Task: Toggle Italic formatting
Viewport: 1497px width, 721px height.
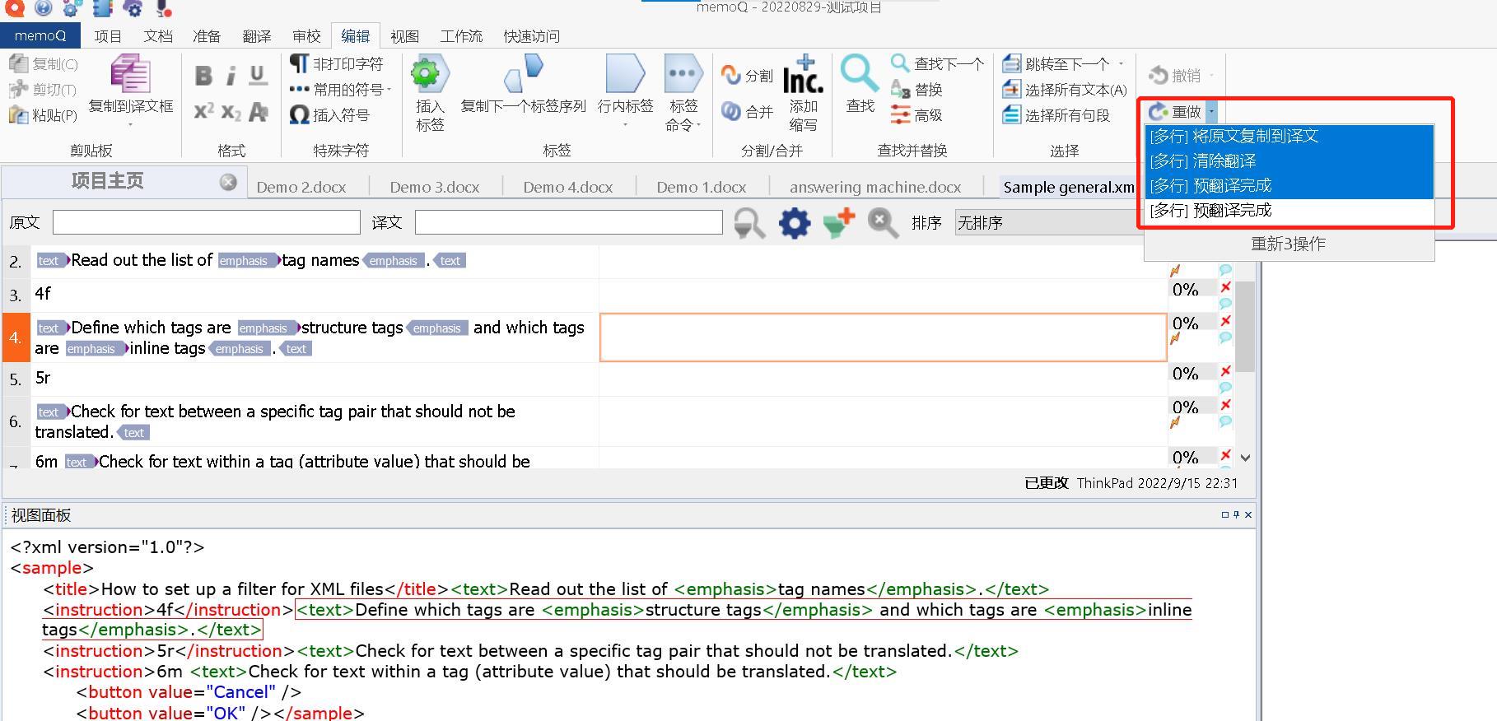Action: pyautogui.click(x=231, y=76)
